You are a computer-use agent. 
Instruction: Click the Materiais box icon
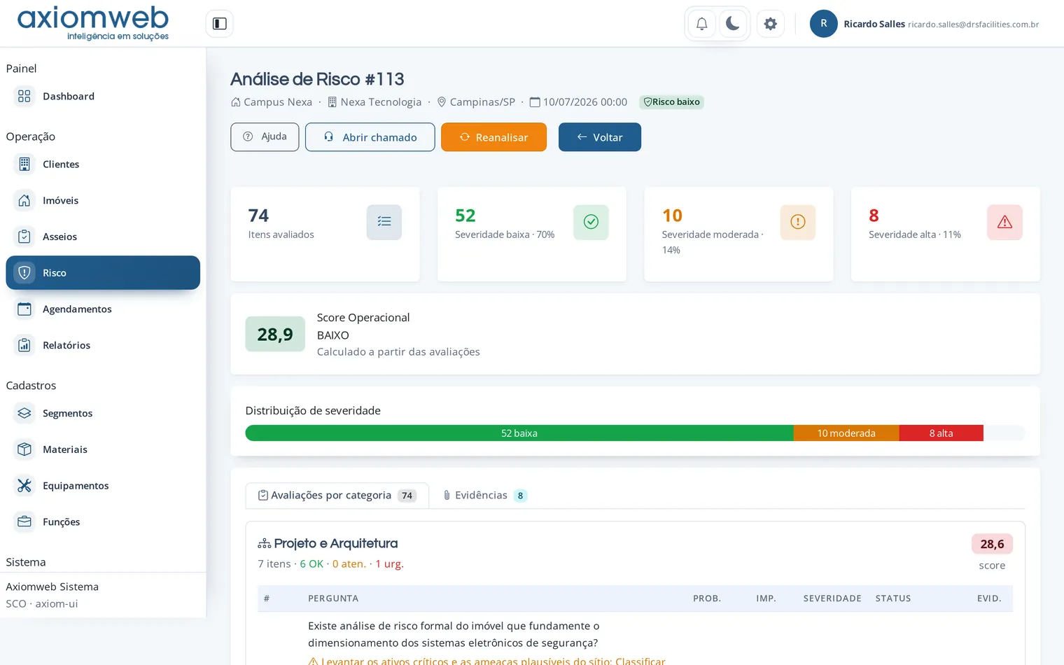pyautogui.click(x=24, y=449)
